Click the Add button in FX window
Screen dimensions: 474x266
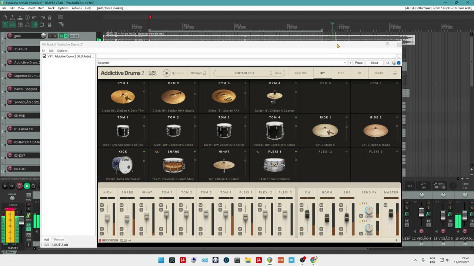(46, 240)
